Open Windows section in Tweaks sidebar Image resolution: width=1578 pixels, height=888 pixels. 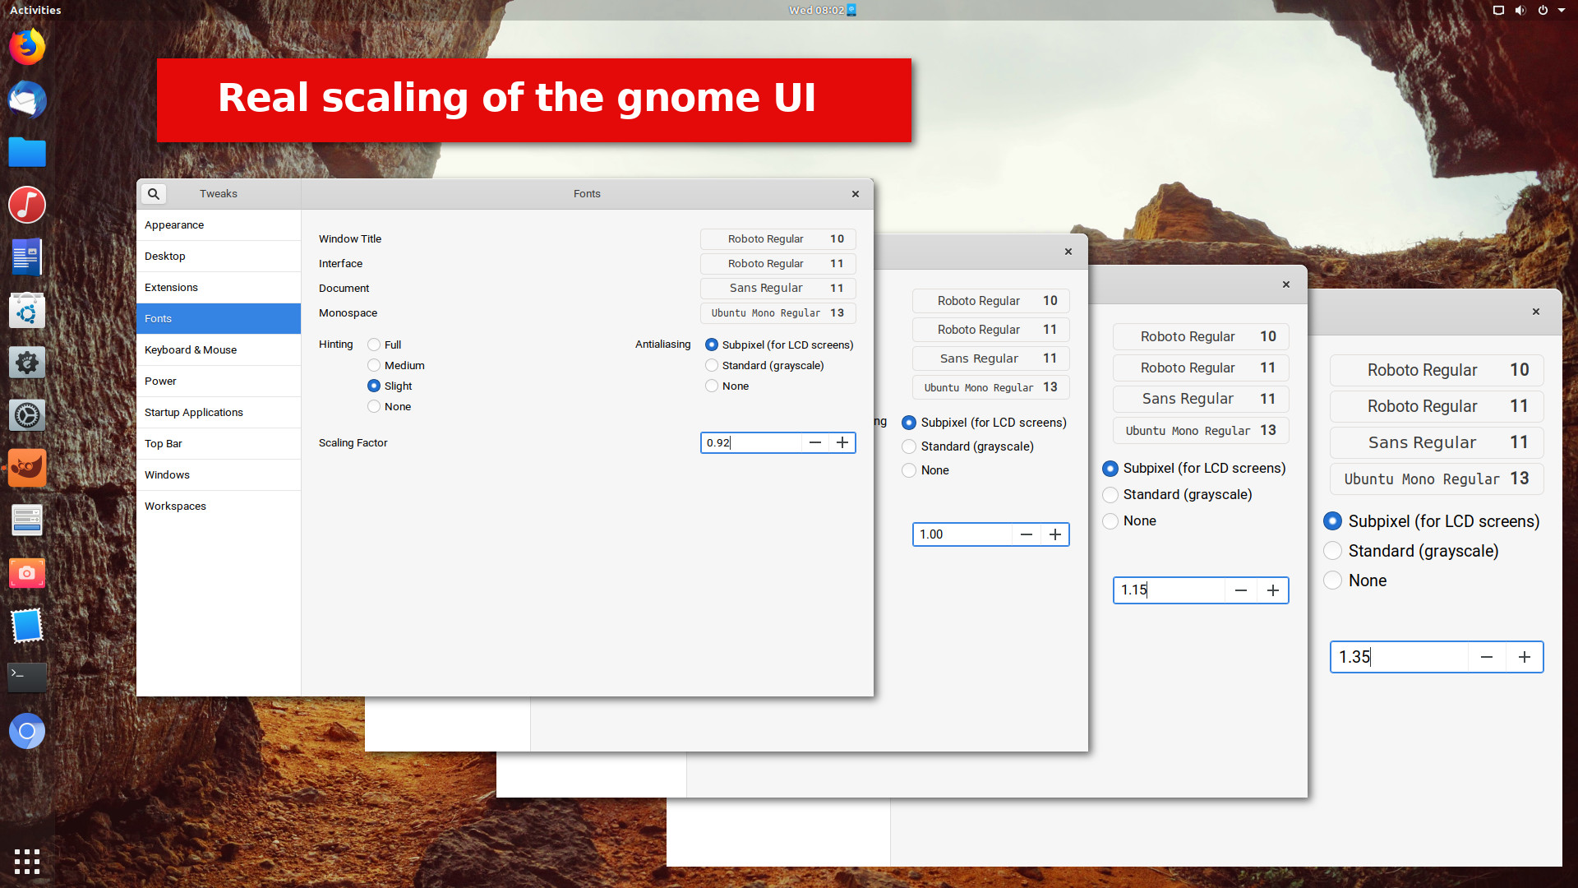point(219,475)
